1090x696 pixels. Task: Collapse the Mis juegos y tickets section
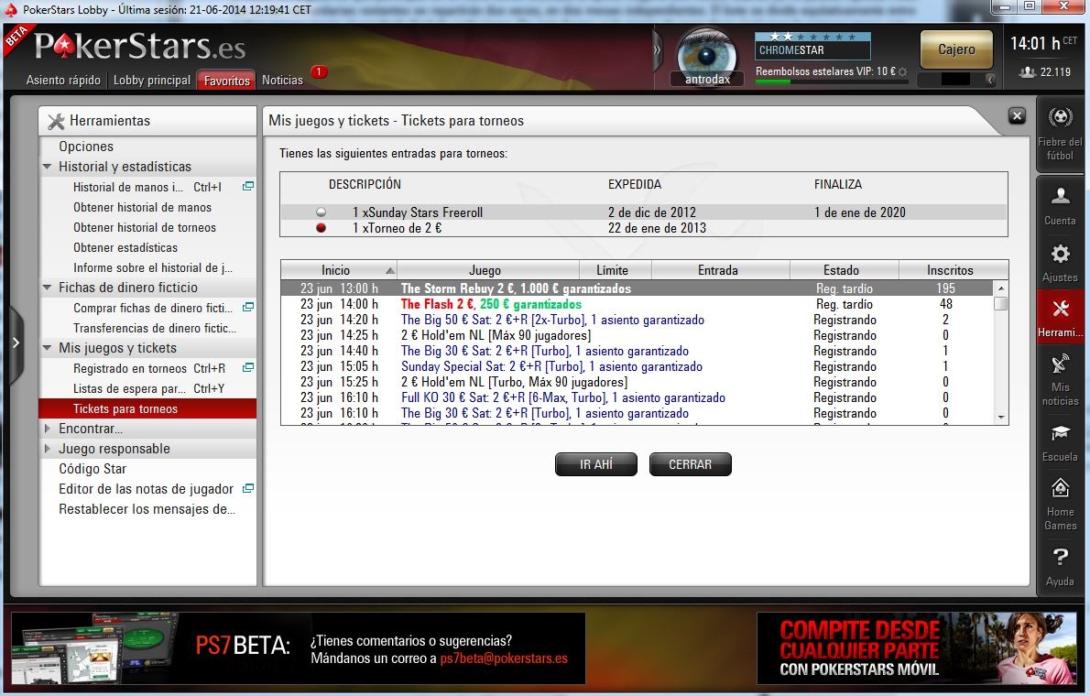point(48,348)
